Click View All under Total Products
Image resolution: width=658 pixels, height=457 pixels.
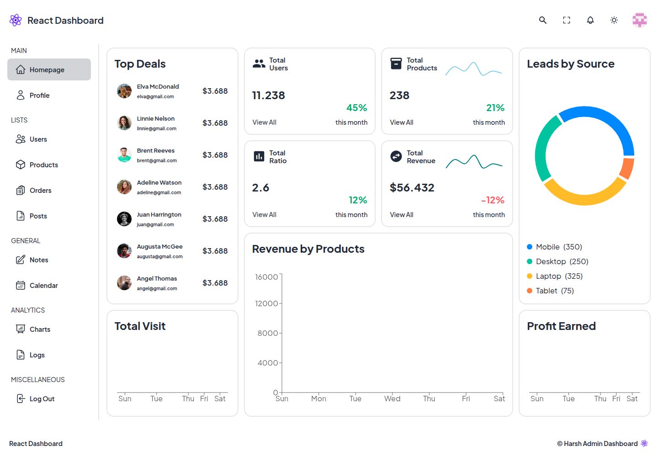pyautogui.click(x=402, y=122)
